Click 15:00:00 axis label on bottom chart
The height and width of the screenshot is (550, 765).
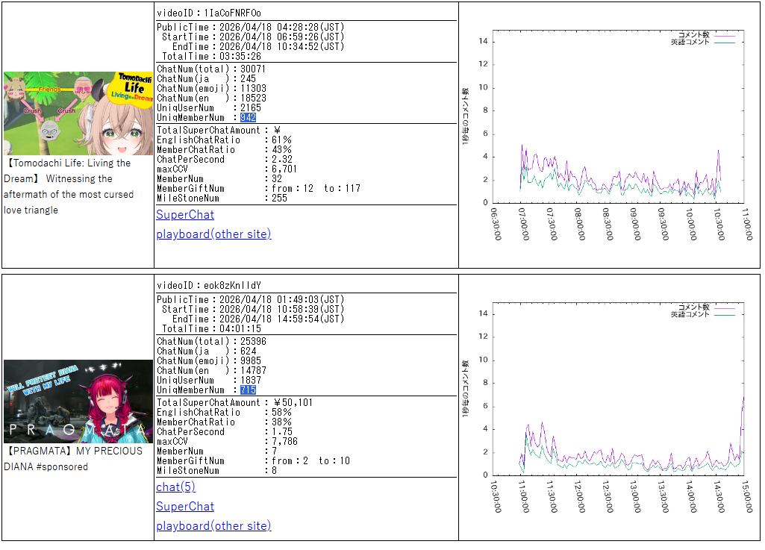click(x=747, y=496)
